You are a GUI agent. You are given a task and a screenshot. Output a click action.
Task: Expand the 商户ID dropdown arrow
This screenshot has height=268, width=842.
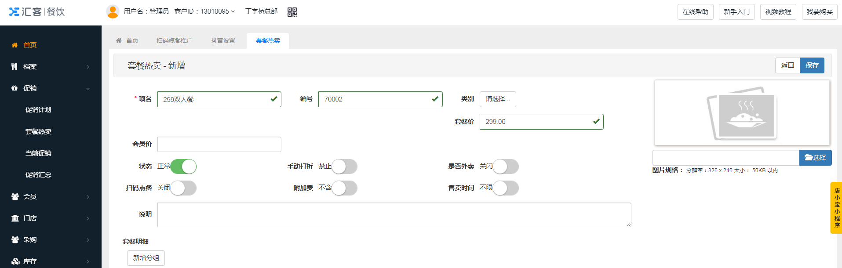[x=233, y=11]
